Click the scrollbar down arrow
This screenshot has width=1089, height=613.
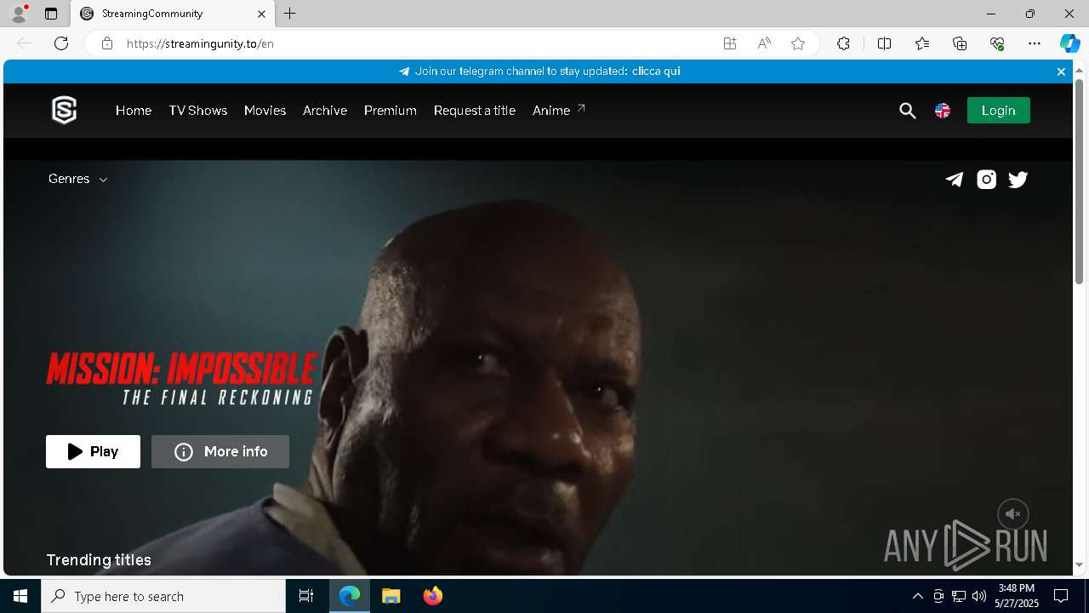1079,564
